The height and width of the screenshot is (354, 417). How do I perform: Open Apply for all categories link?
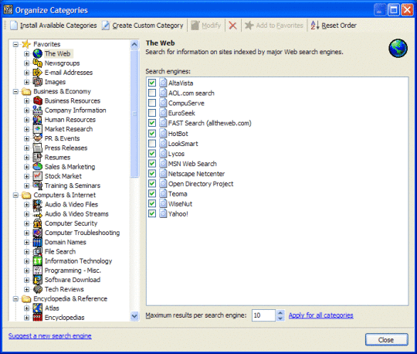tap(321, 315)
